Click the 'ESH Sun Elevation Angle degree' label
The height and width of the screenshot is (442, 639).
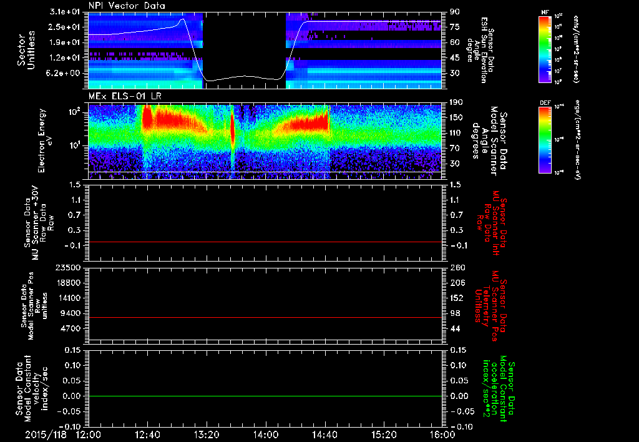480,50
